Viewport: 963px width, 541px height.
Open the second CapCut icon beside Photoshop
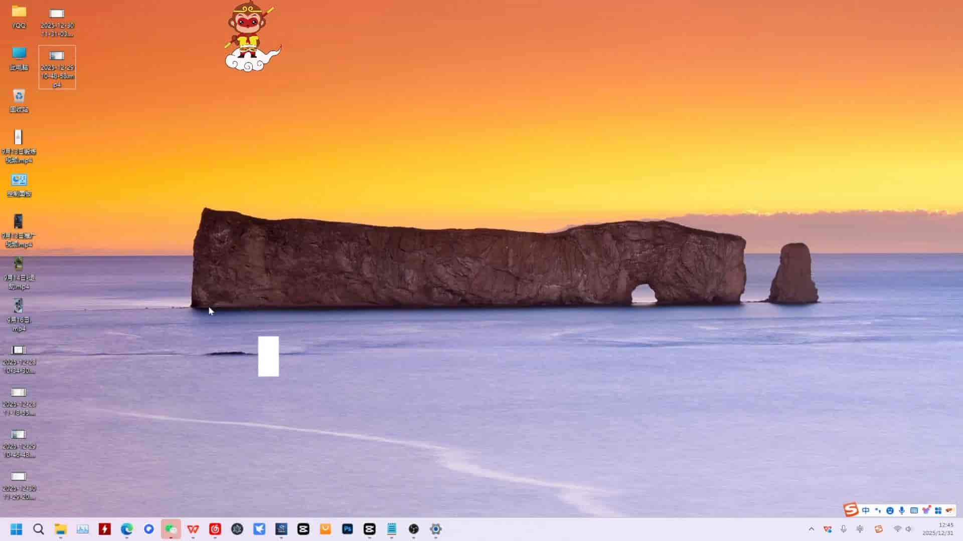370,529
